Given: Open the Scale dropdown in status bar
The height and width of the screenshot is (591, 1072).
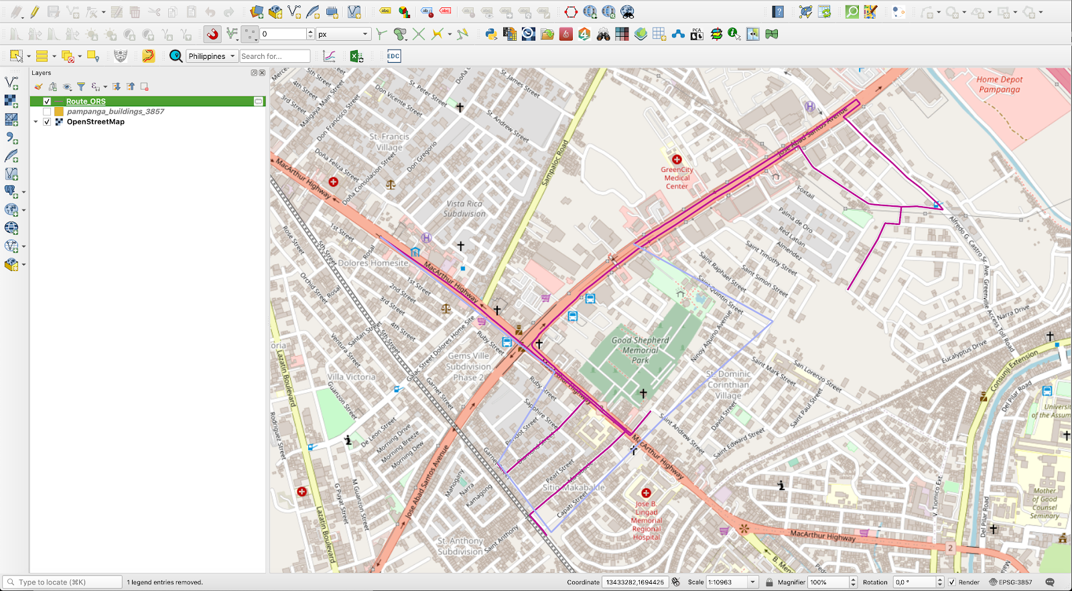Looking at the screenshot, I should 752,582.
